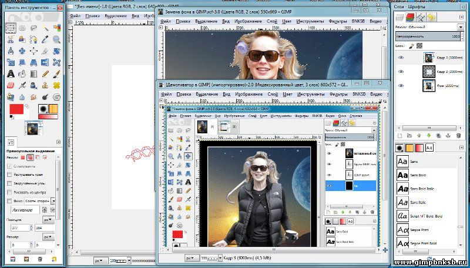Hide the Фон (2000ms) layer eye
Image resolution: width=470 pixels, height=268 pixels.
point(401,85)
